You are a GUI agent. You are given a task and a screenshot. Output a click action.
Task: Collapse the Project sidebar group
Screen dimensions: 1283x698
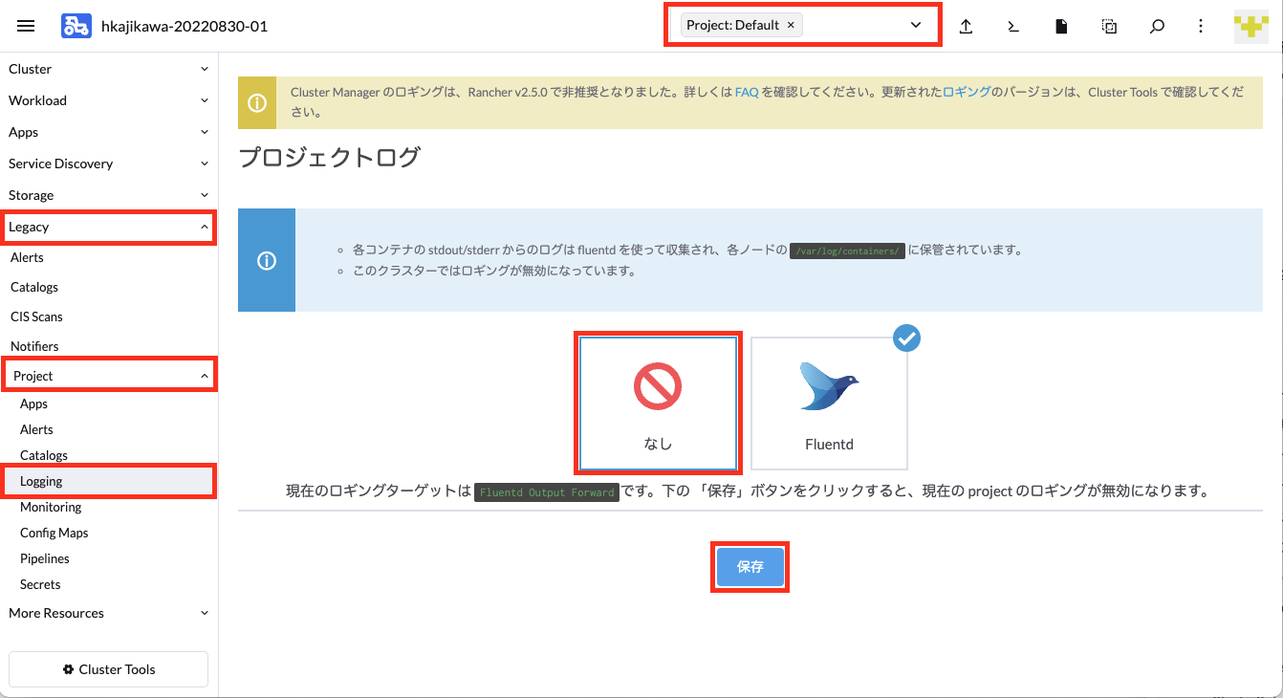click(x=109, y=376)
